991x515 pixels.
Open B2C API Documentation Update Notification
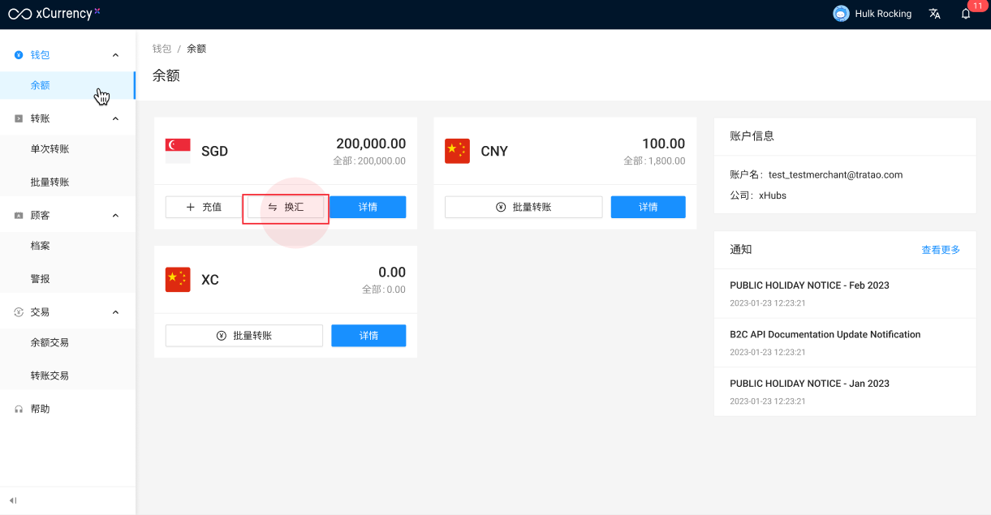pyautogui.click(x=825, y=334)
